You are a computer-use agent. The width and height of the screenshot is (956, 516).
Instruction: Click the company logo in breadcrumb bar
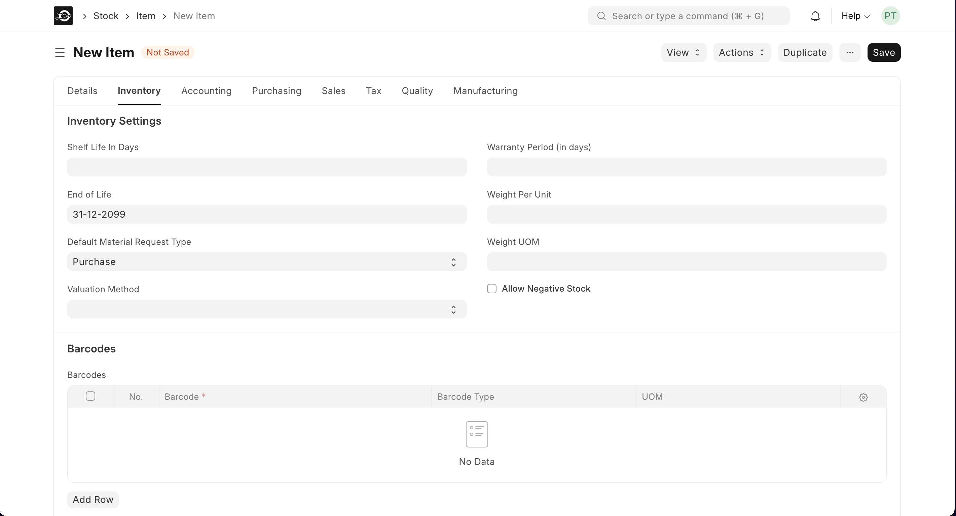(x=63, y=15)
